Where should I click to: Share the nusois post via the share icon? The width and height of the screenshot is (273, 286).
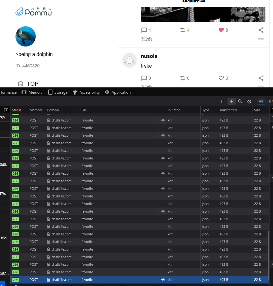pos(261,78)
